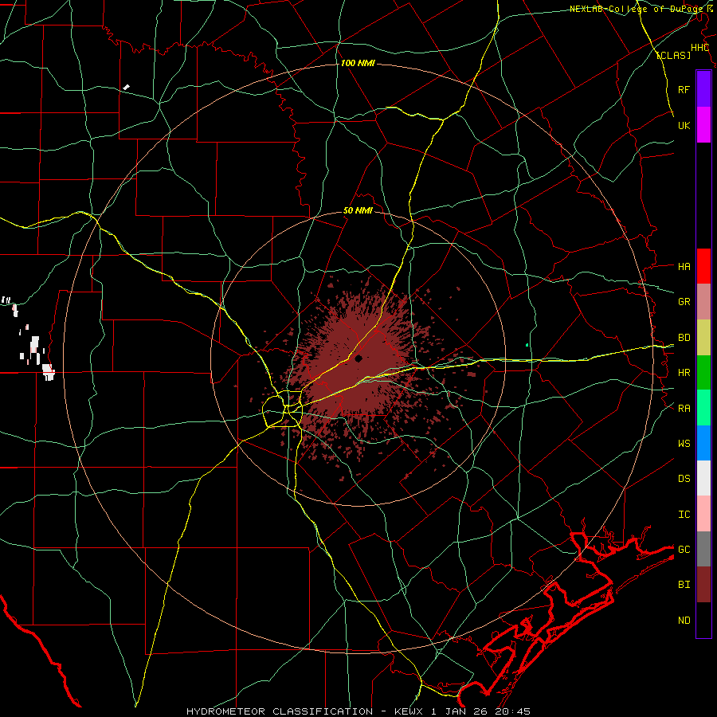Click the BD legend label
This screenshot has width=717, height=717.
click(684, 338)
